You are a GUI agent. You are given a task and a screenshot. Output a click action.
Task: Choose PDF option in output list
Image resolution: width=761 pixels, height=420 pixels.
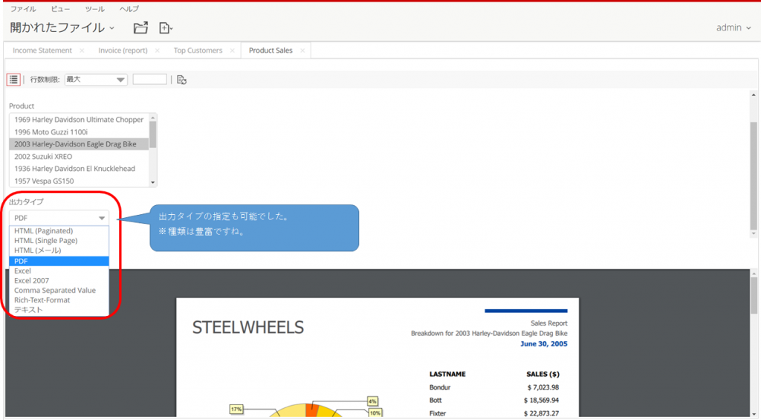tap(59, 261)
